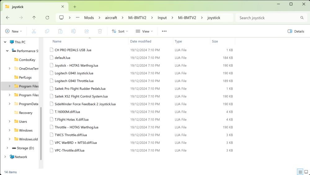
Task: Select Windows folder in navigation pane
Action: pos(25,130)
